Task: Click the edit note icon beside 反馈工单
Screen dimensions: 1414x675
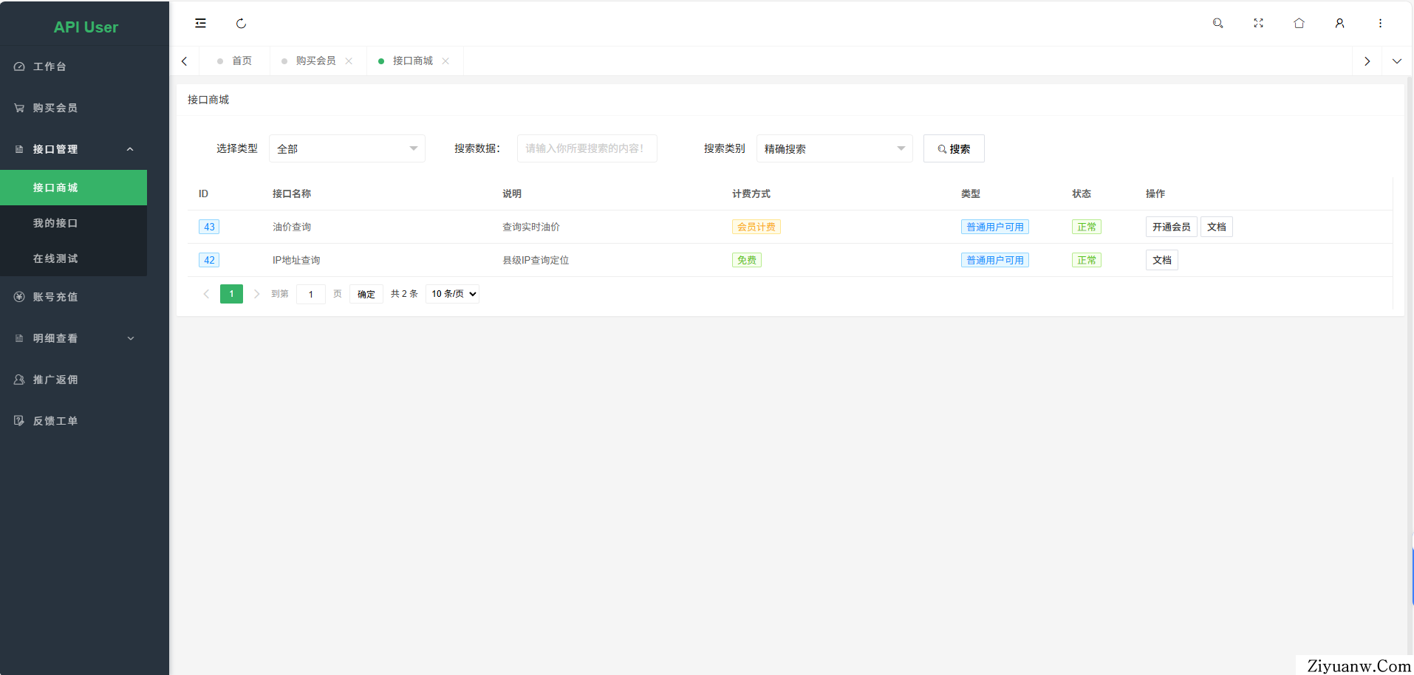Action: pyautogui.click(x=19, y=421)
